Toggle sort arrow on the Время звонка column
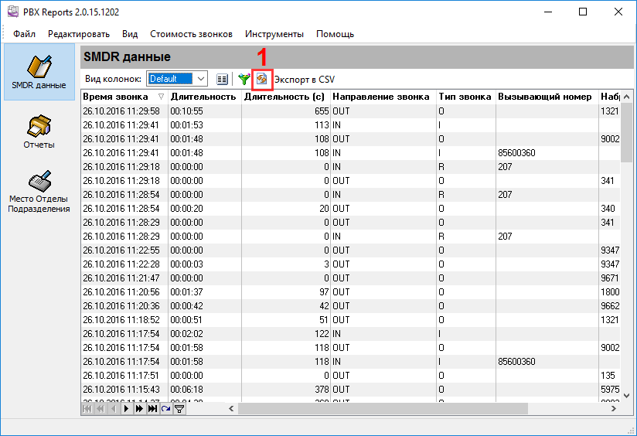The image size is (637, 436). 162,97
